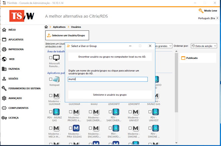This screenshot has height=146, width=221.
Task: Open Ferramentas do Sistema tools
Action: pos(24,88)
